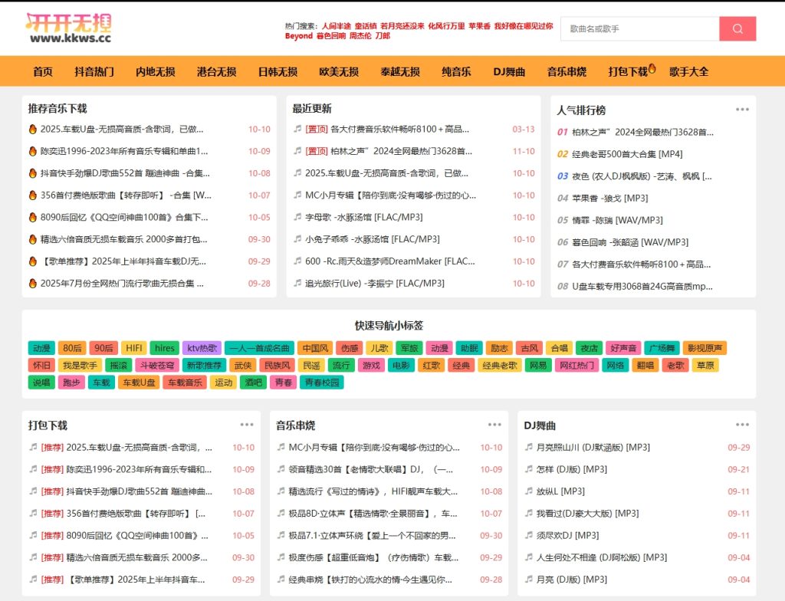Click the flame icon beside 2025车载U盘 recommendation
Screen dimensions: 785x601
[x=32, y=130]
